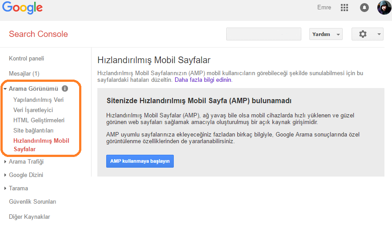Open Diğer Kaynaklar

click(x=29, y=217)
